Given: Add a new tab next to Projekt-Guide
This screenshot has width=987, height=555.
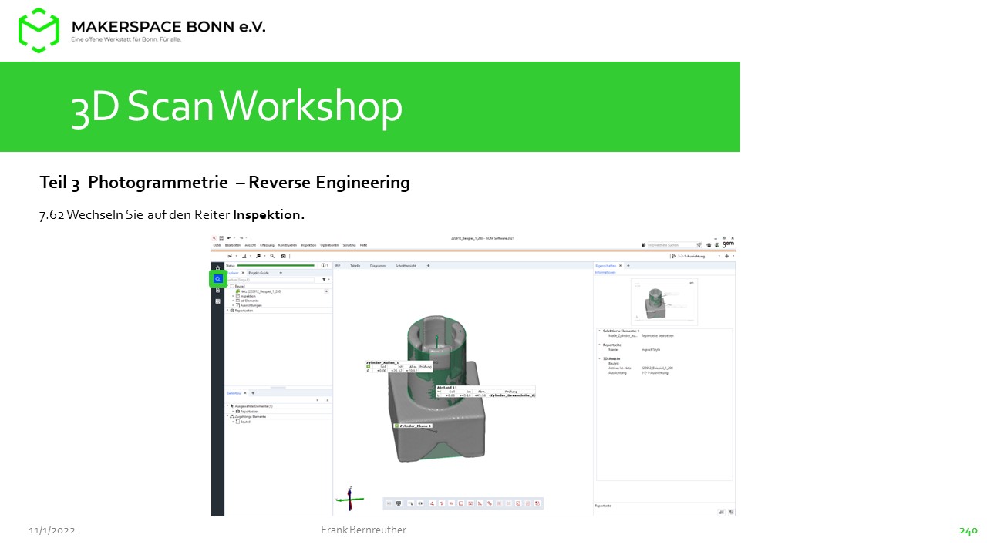Looking at the screenshot, I should coord(281,273).
